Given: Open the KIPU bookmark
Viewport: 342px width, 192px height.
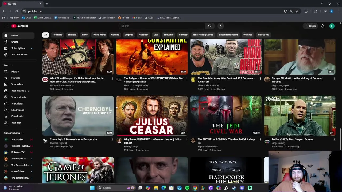Looking at the screenshot, I should tap(14, 18).
